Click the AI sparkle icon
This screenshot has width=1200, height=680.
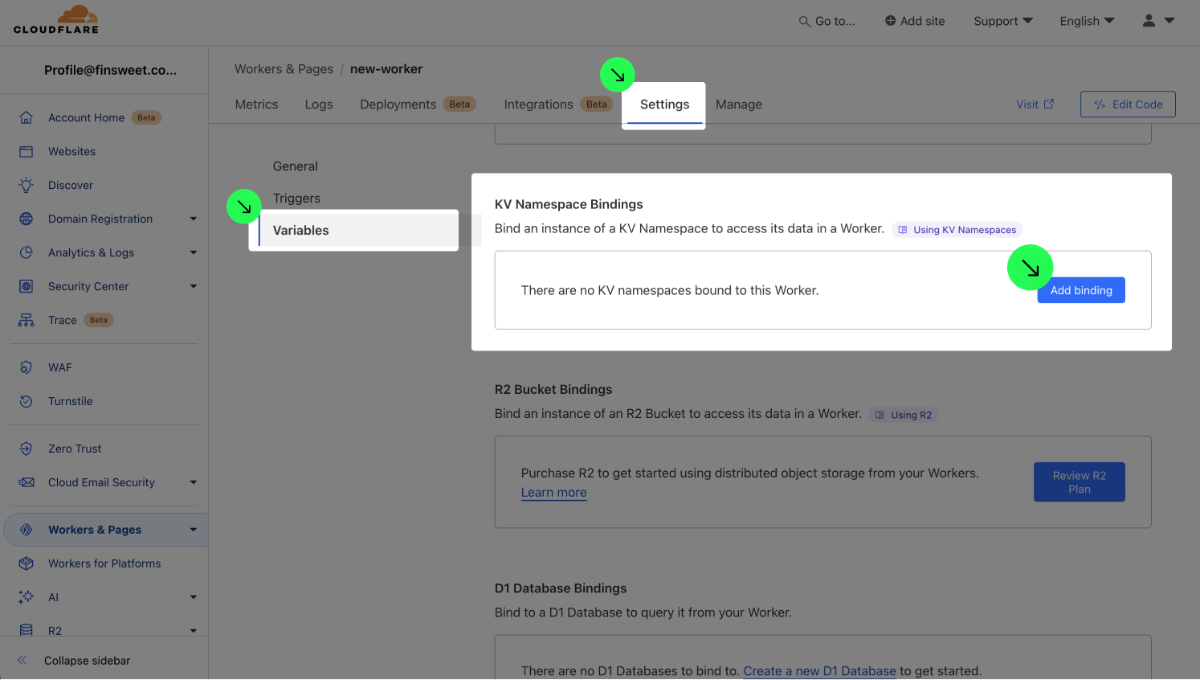(x=27, y=597)
